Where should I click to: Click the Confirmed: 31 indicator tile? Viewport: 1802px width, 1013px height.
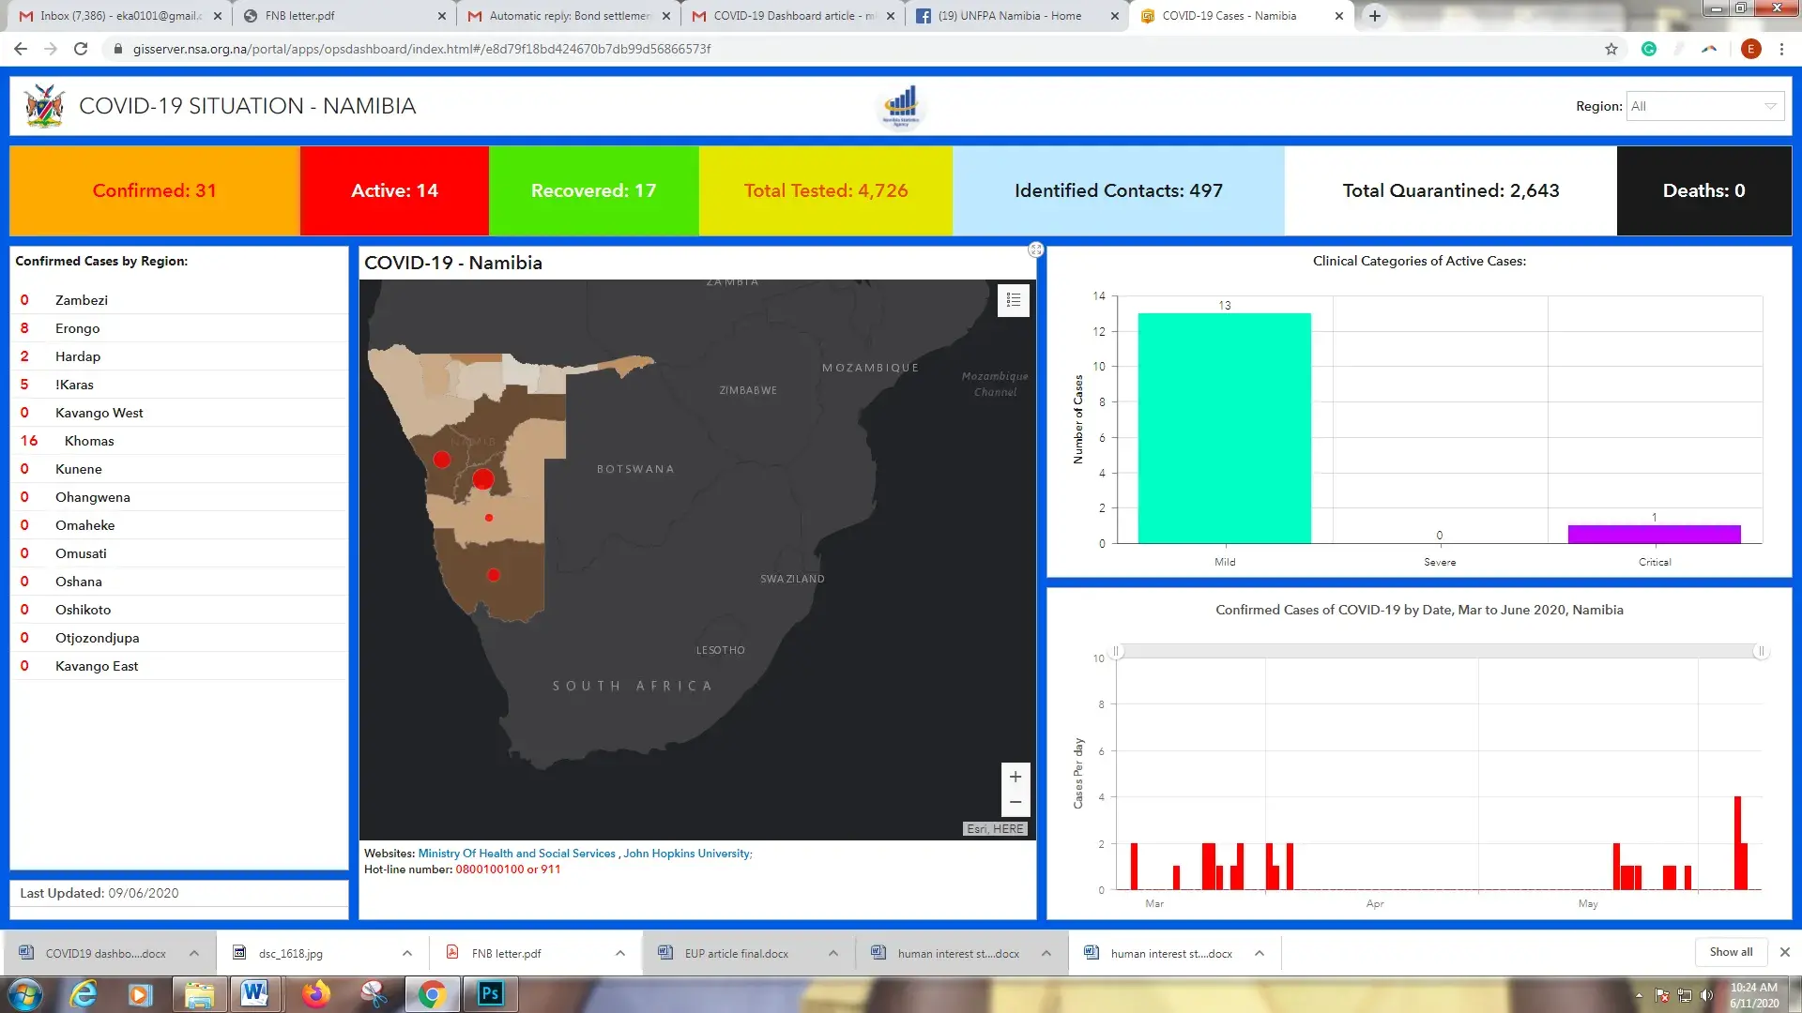coord(155,190)
